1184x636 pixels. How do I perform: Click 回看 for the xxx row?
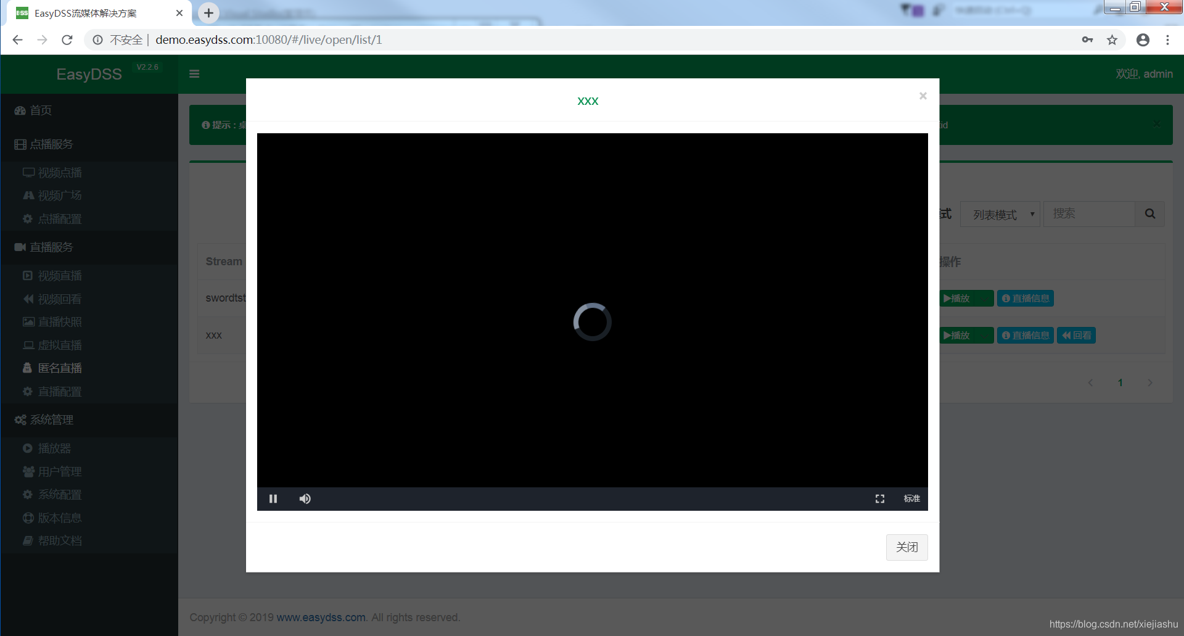(1077, 336)
